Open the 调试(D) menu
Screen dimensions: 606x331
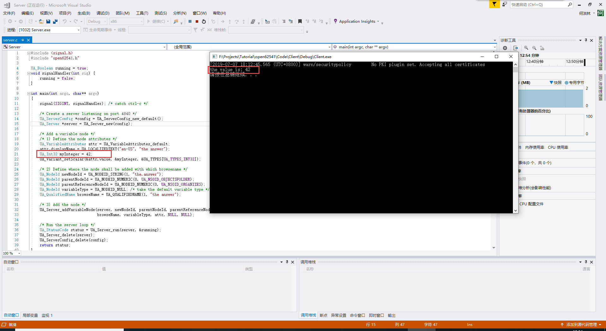click(103, 13)
